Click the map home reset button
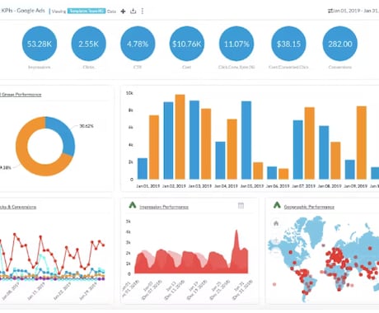The height and width of the screenshot is (313, 379). coord(276,223)
